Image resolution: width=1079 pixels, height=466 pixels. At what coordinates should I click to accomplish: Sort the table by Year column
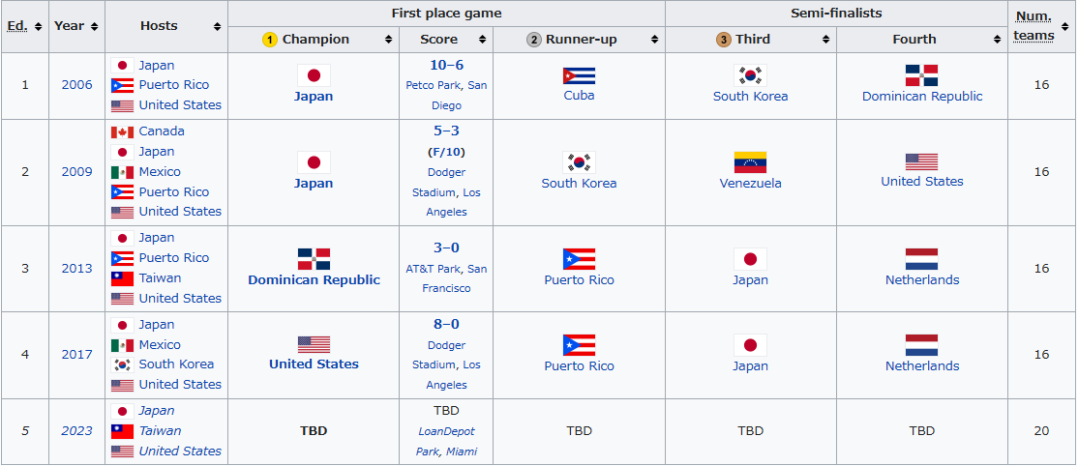coord(95,26)
